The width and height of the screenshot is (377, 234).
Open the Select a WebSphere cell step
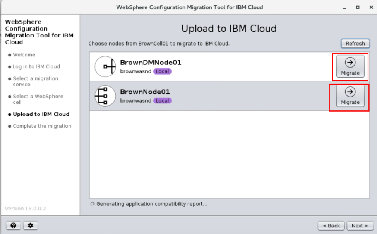[38, 99]
